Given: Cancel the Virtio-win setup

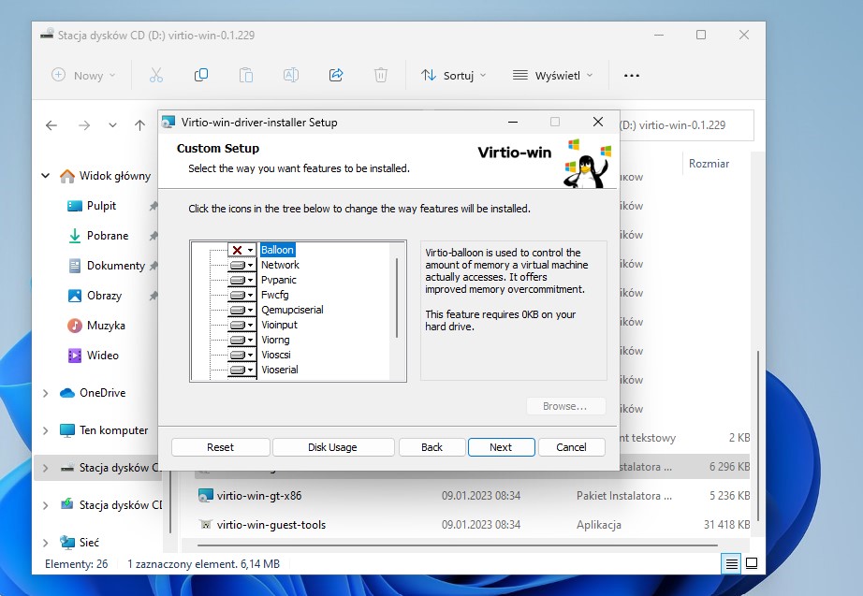Looking at the screenshot, I should pos(571,447).
